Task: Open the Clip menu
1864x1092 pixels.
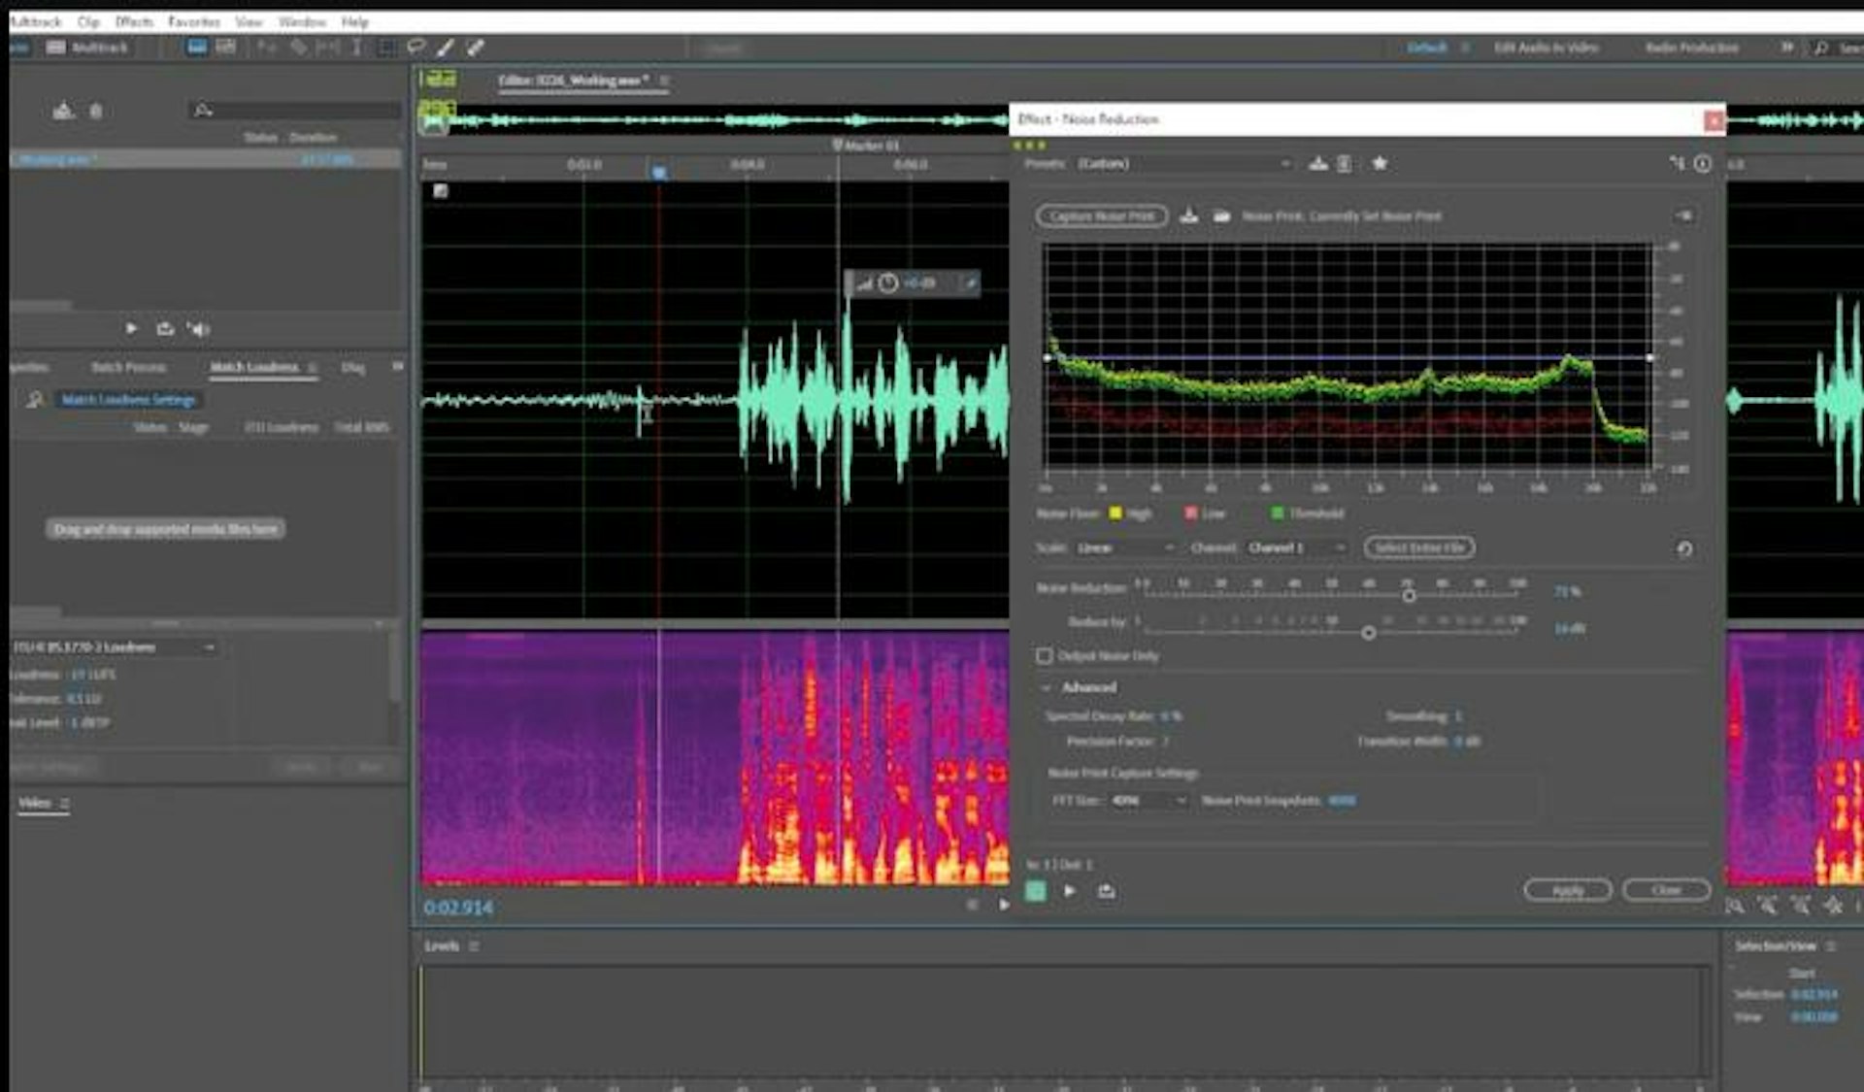Action: (x=88, y=21)
